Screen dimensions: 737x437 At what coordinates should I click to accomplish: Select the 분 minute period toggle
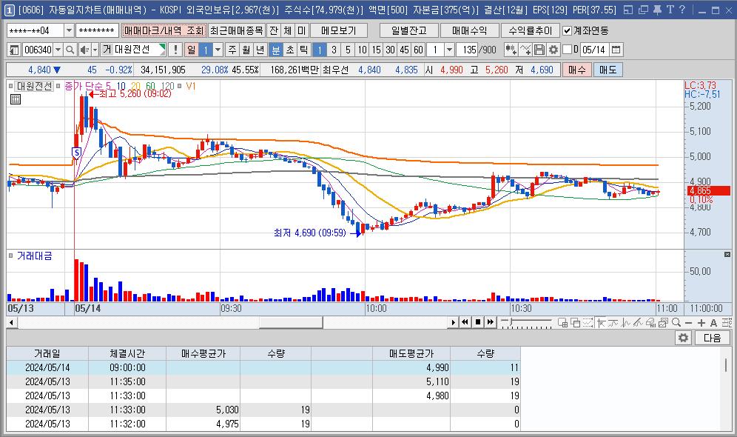[276, 50]
